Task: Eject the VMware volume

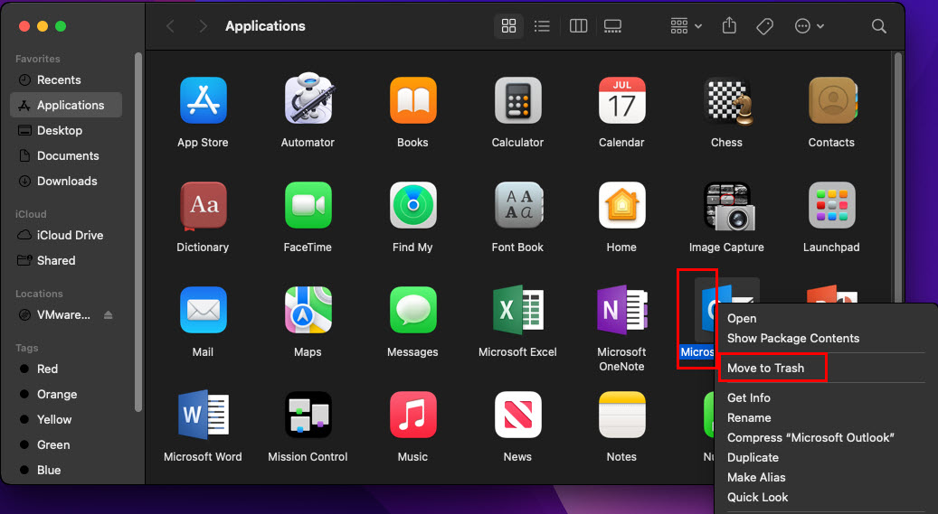Action: click(109, 315)
